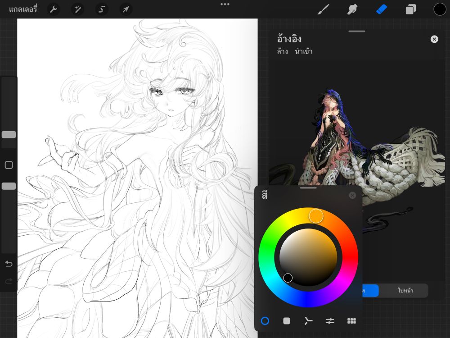Image resolution: width=450 pixels, height=338 pixels.
Task: Switch to Palettes grid color mode
Action: pyautogui.click(x=351, y=321)
